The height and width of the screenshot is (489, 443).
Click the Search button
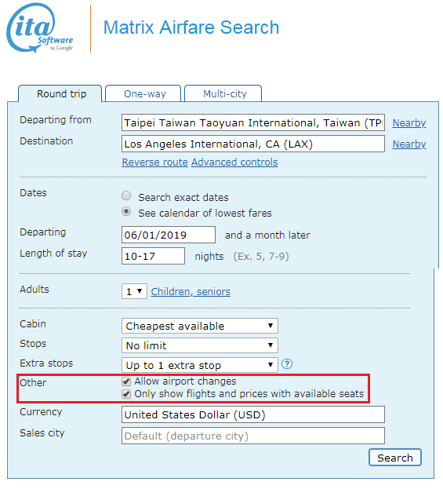pyautogui.click(x=394, y=458)
